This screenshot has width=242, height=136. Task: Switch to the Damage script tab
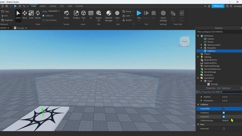point(20,28)
